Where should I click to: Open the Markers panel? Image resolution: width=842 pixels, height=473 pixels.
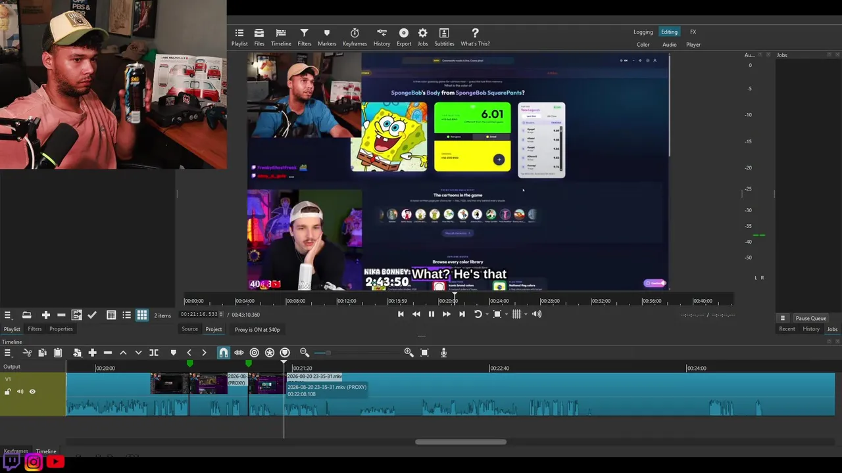327,37
